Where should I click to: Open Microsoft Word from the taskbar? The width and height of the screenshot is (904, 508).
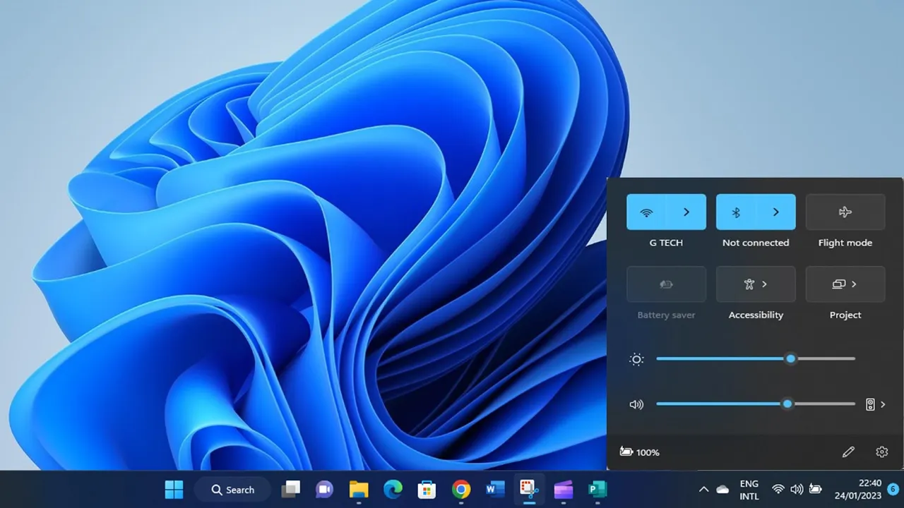[x=495, y=490]
